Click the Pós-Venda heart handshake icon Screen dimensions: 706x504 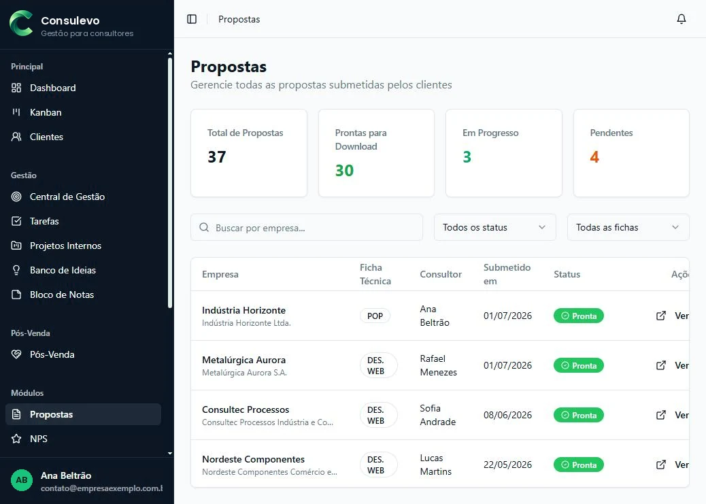point(16,354)
